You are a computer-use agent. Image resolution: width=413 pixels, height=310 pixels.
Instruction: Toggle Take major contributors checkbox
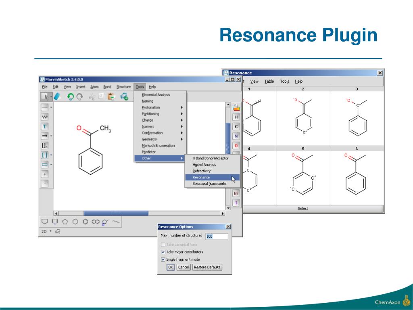click(x=163, y=252)
